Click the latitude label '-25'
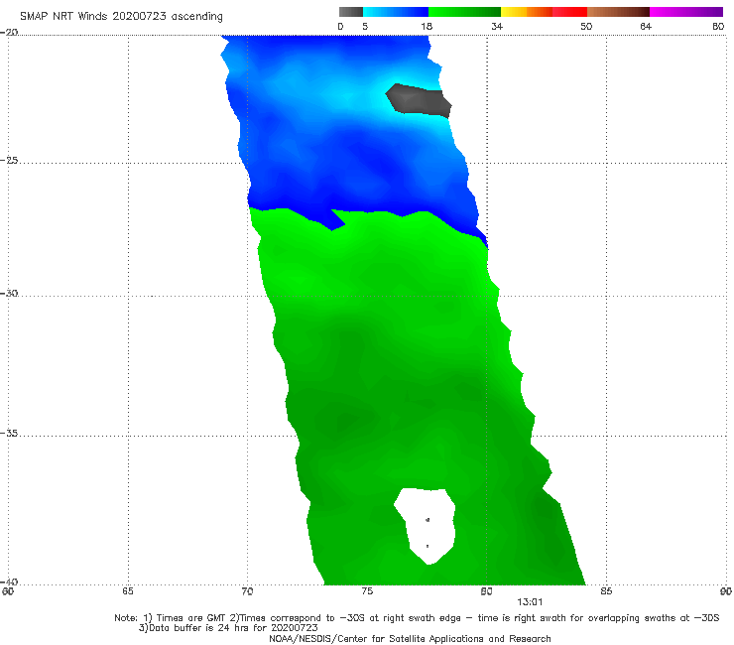 pos(9,160)
